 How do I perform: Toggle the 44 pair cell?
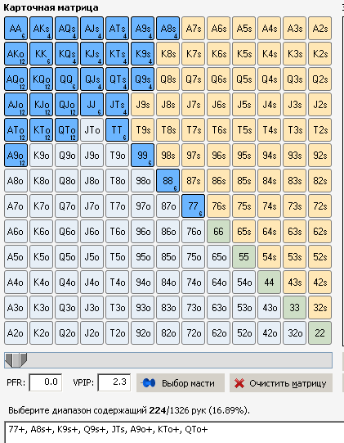tap(270, 283)
